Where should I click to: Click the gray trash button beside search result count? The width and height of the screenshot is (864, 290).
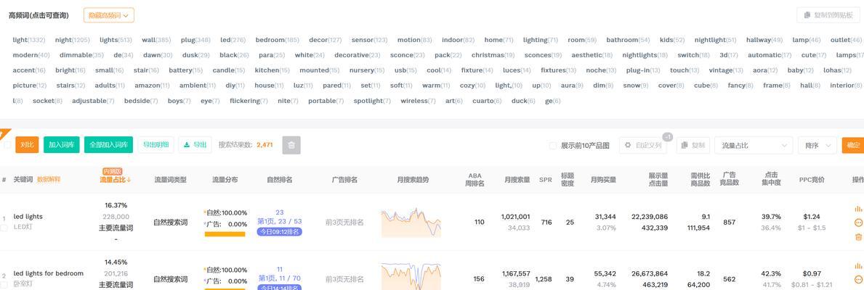[x=291, y=145]
